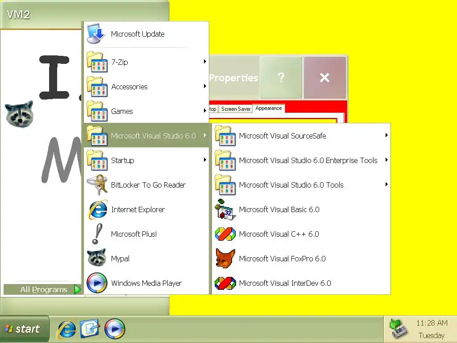Click the BitLocker To Go Reader padlock icon
457x343 pixels.
point(97,184)
